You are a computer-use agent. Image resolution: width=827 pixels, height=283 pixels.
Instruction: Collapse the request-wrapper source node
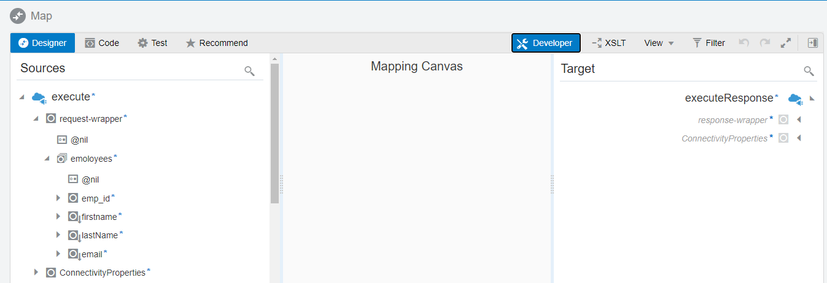36,118
